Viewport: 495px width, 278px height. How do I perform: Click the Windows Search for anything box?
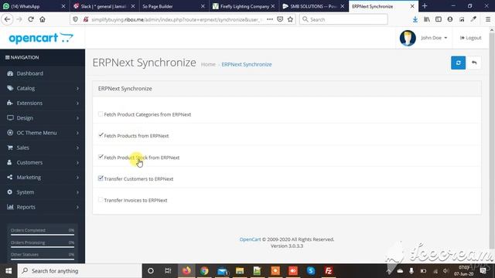[79, 271]
